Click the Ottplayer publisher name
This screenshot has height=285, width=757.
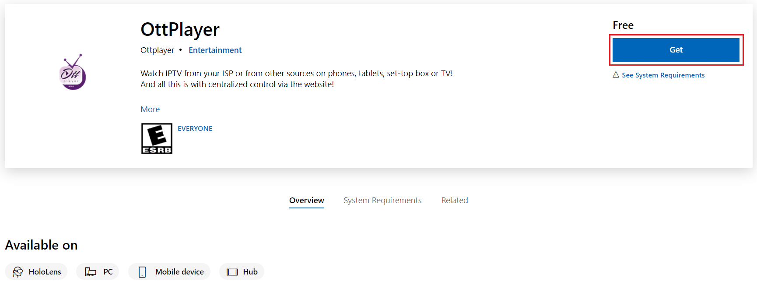(x=157, y=50)
